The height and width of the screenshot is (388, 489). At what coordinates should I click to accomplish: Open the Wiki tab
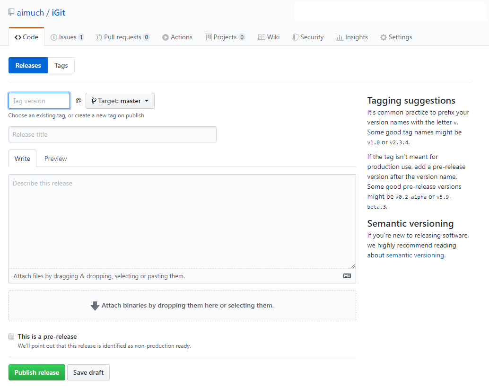(269, 37)
